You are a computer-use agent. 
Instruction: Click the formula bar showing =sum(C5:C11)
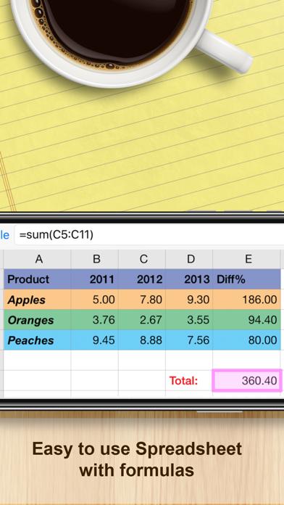[150, 235]
